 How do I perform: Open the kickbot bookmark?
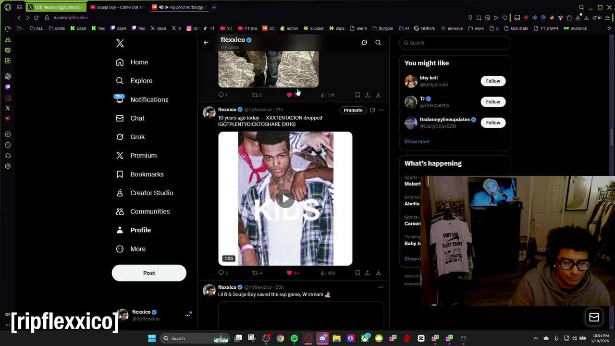point(314,28)
